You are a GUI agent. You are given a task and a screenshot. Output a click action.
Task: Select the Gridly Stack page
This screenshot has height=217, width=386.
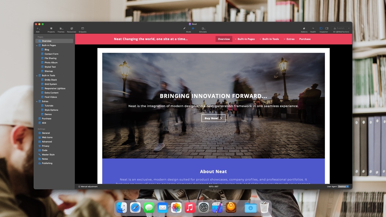[50, 80]
